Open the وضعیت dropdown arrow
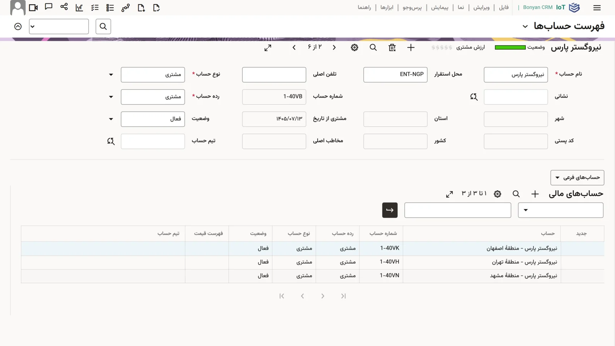 (x=111, y=119)
